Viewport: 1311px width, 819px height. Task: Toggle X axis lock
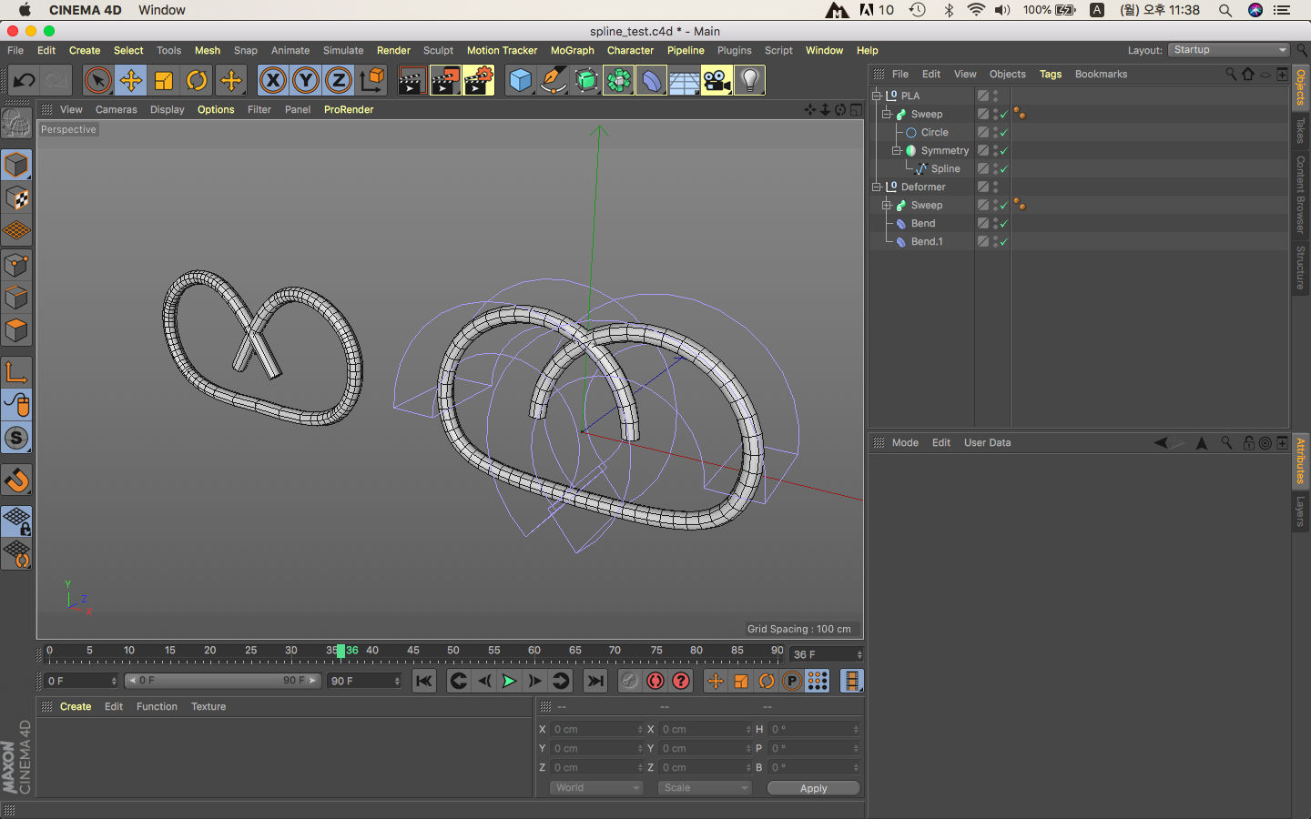(x=273, y=80)
